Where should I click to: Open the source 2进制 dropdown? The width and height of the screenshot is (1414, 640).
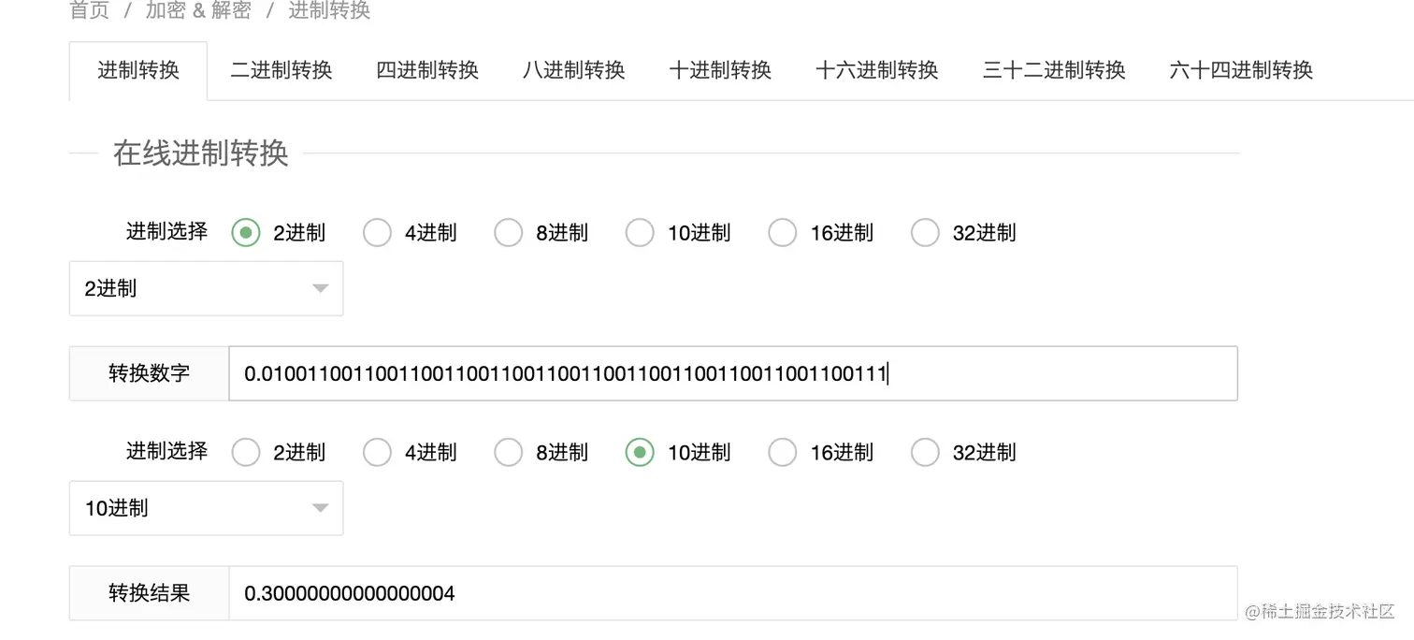coord(206,288)
